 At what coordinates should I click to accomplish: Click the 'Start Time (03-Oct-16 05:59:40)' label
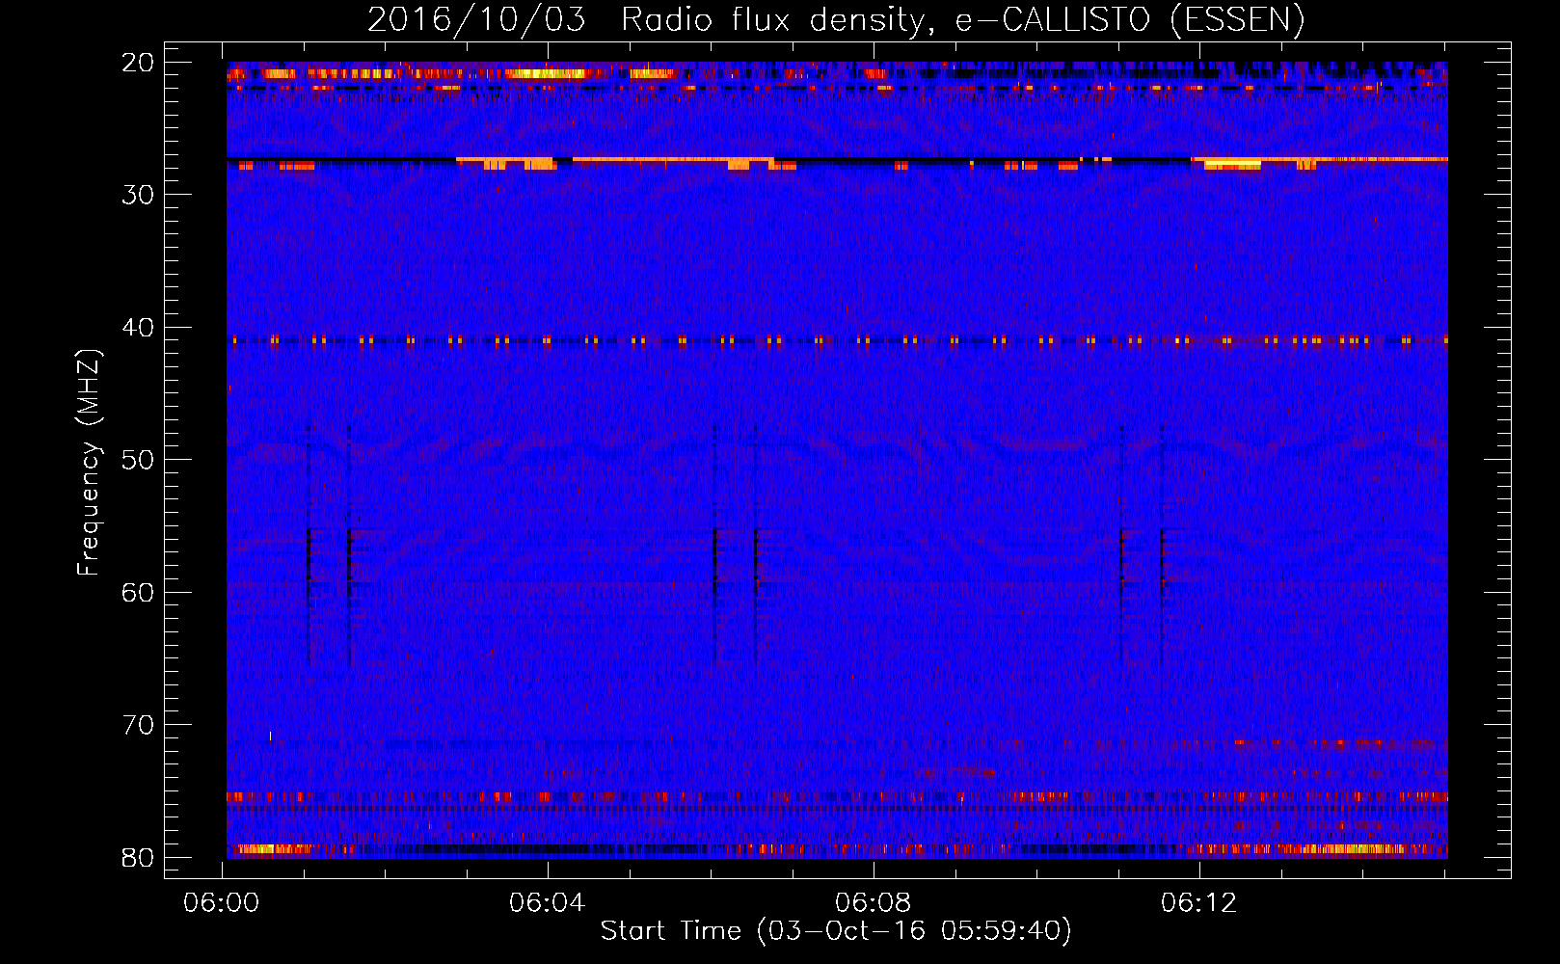[x=836, y=930]
